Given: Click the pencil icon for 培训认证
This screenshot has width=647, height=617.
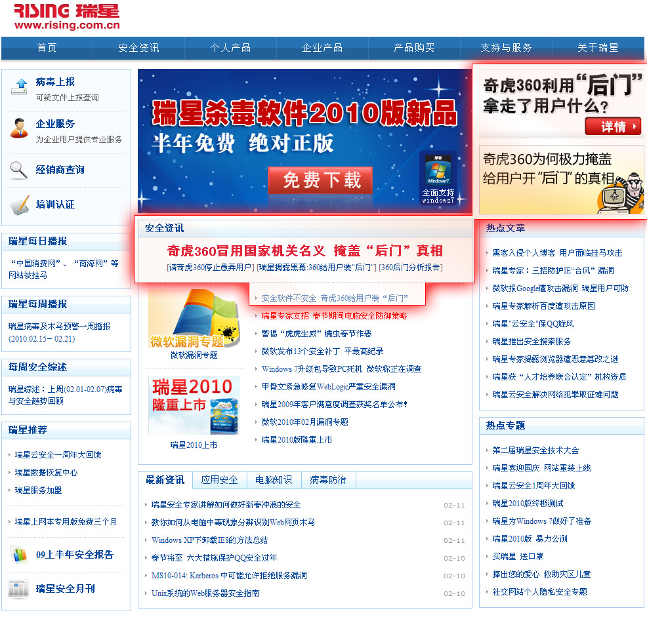Looking at the screenshot, I should (x=19, y=205).
